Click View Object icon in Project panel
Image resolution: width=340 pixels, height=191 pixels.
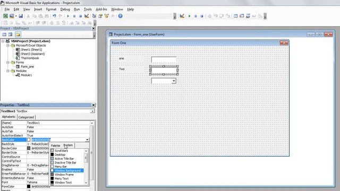10,34
